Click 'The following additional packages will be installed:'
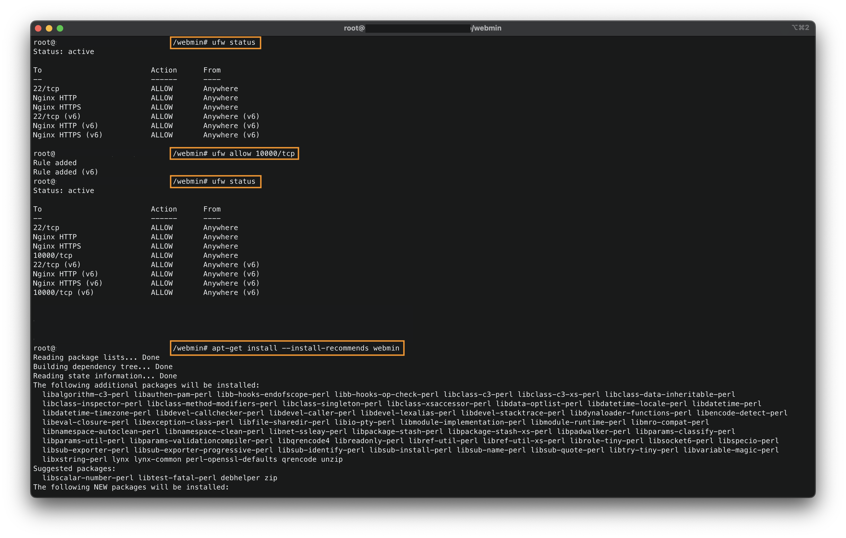 click(146, 385)
